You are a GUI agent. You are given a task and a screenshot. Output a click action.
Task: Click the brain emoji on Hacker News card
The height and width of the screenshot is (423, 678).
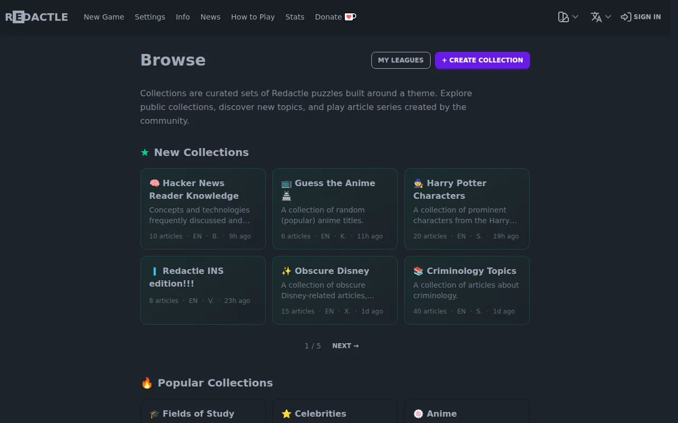[x=154, y=183]
